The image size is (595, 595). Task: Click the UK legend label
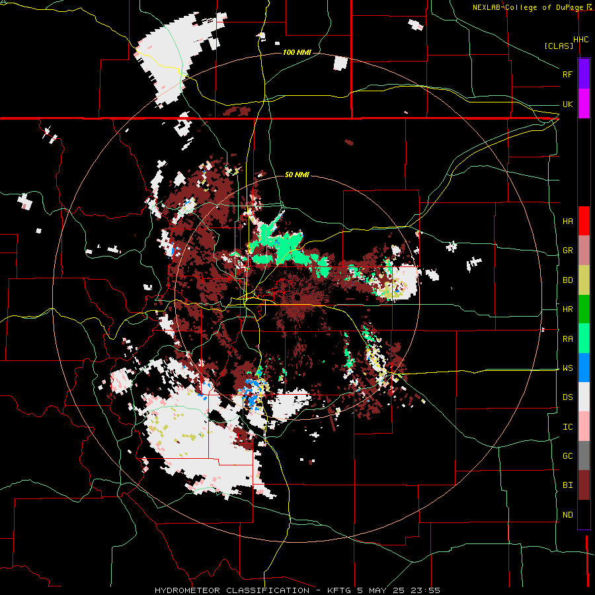(x=567, y=104)
